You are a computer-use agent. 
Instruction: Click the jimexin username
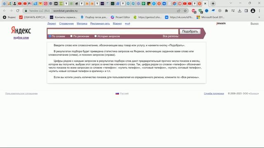221,23
